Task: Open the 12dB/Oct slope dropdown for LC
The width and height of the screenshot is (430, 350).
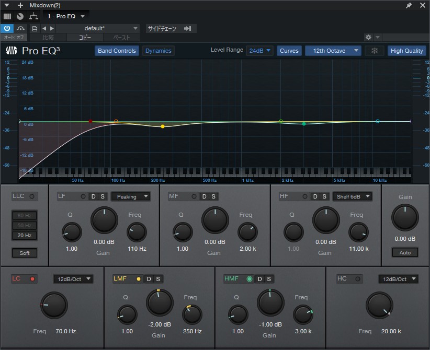Action: click(73, 278)
